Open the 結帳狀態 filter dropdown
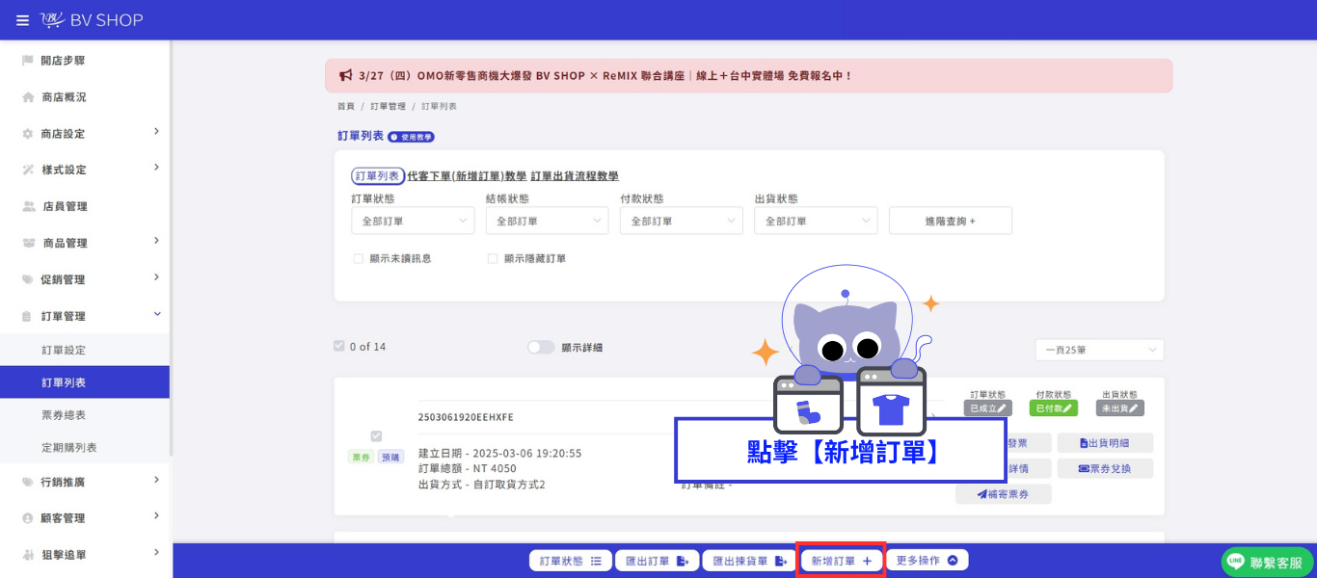 [547, 221]
